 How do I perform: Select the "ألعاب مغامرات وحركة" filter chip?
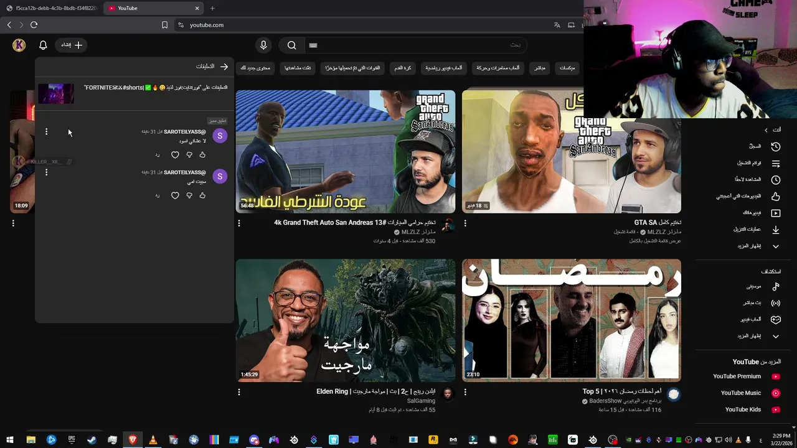[498, 68]
